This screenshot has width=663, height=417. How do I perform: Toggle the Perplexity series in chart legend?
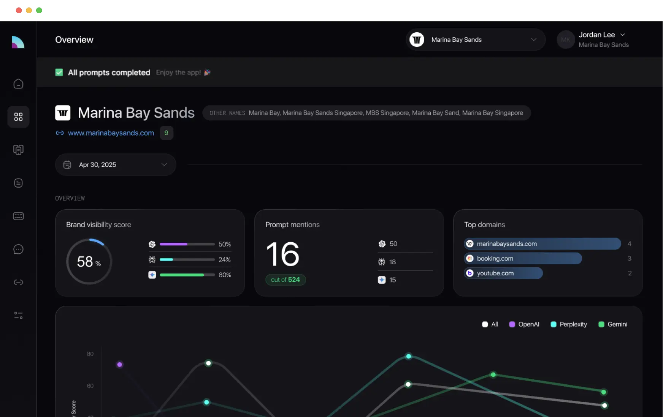coord(569,324)
